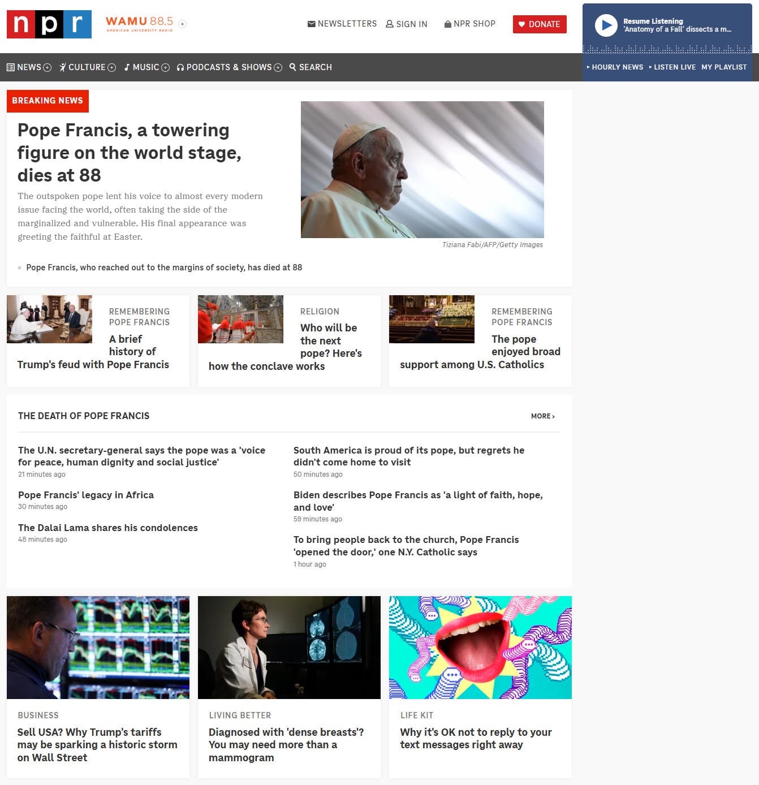
Task: Click the Search magnifying glass icon
Action: (293, 67)
